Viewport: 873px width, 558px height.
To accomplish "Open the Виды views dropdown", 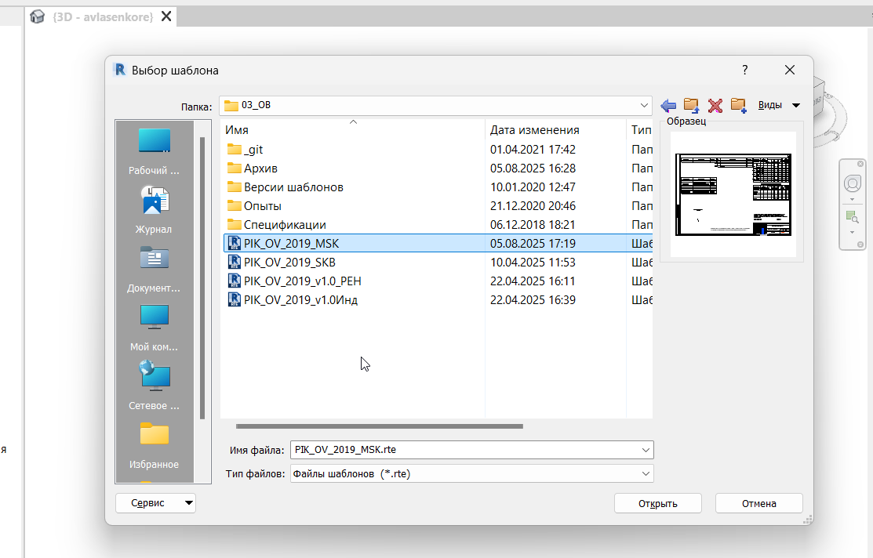I will click(x=779, y=105).
